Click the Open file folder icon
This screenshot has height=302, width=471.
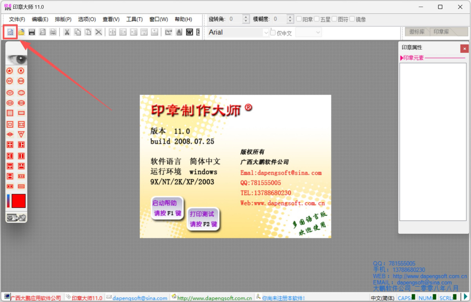[x=21, y=32]
